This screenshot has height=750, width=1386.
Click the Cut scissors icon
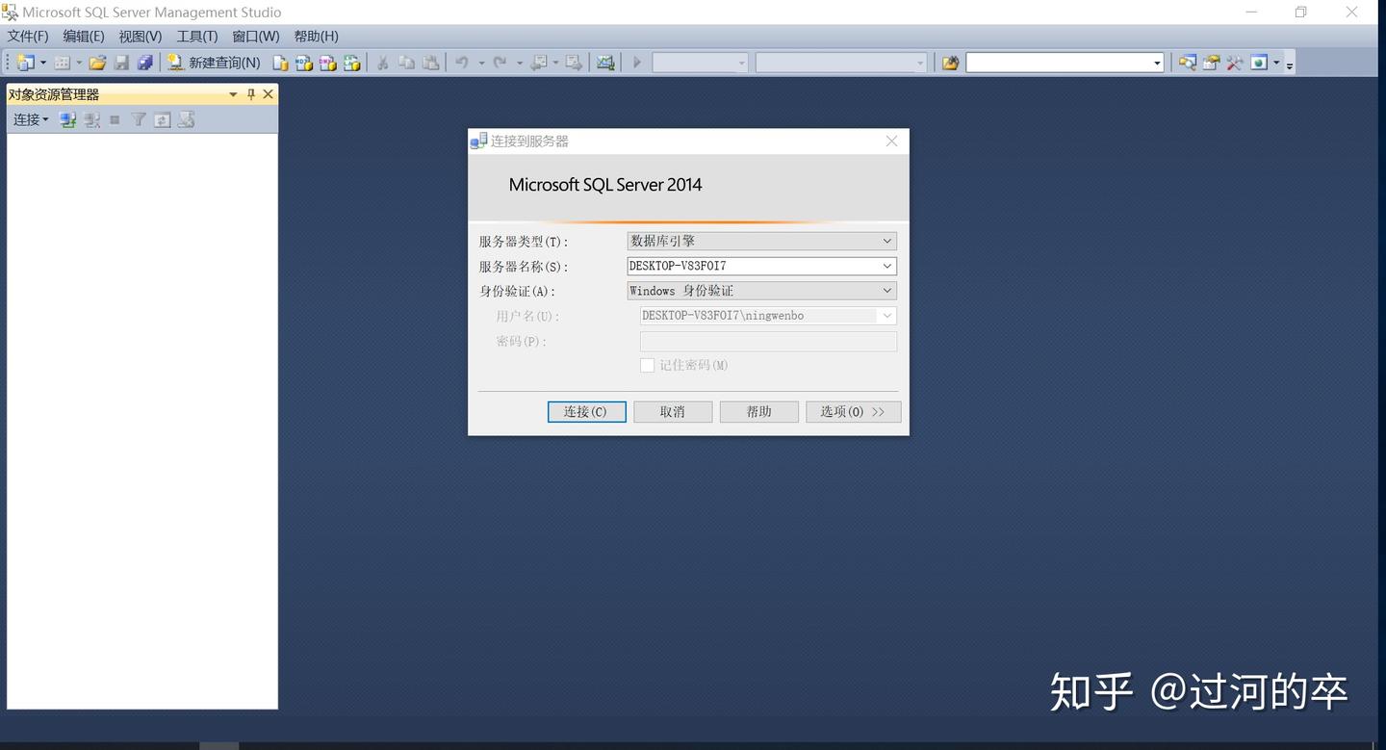(382, 63)
